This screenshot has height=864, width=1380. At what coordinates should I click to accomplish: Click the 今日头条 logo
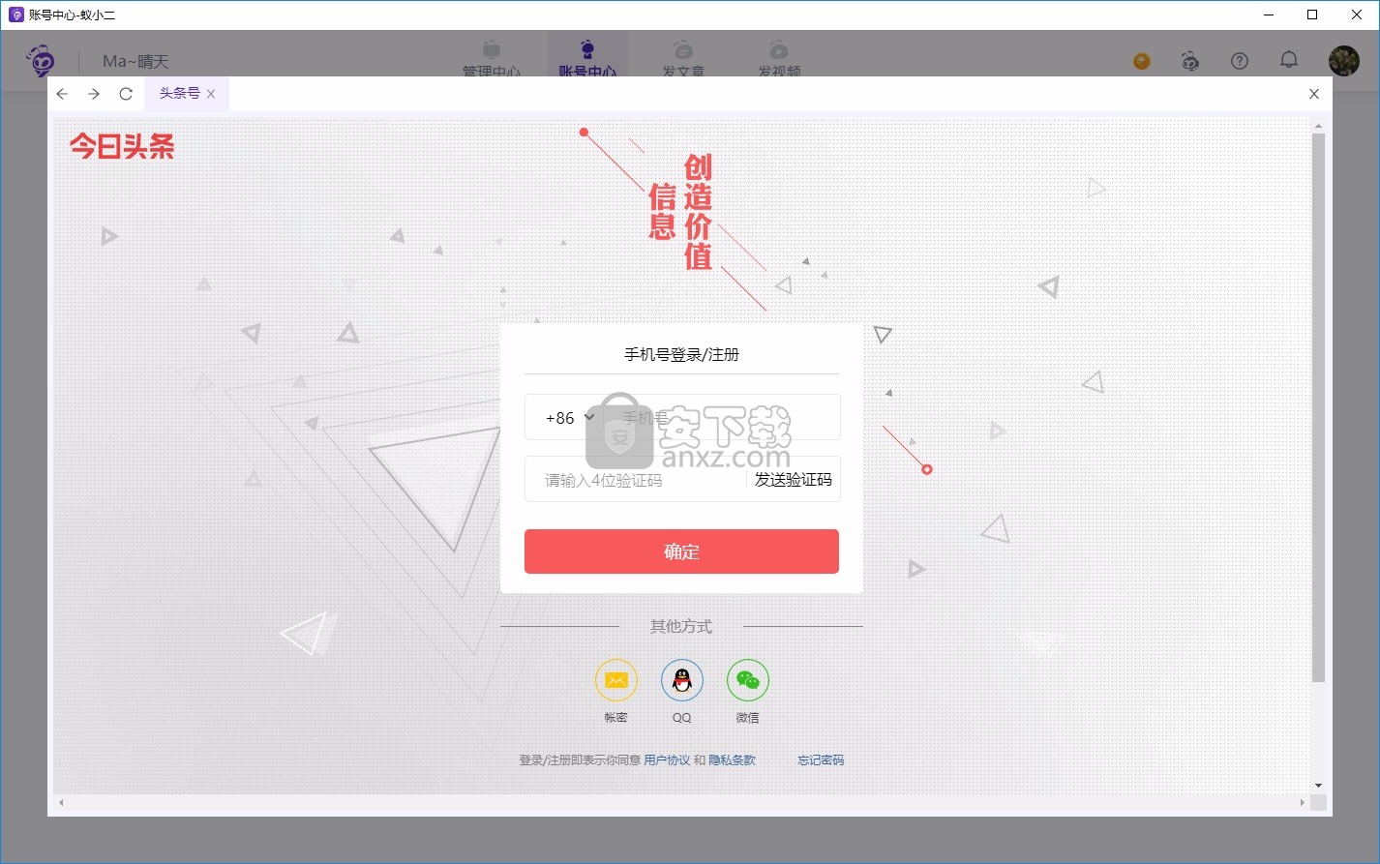122,146
